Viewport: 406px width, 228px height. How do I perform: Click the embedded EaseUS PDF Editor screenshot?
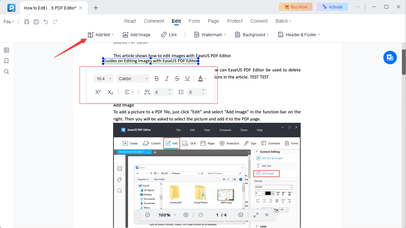point(207,175)
